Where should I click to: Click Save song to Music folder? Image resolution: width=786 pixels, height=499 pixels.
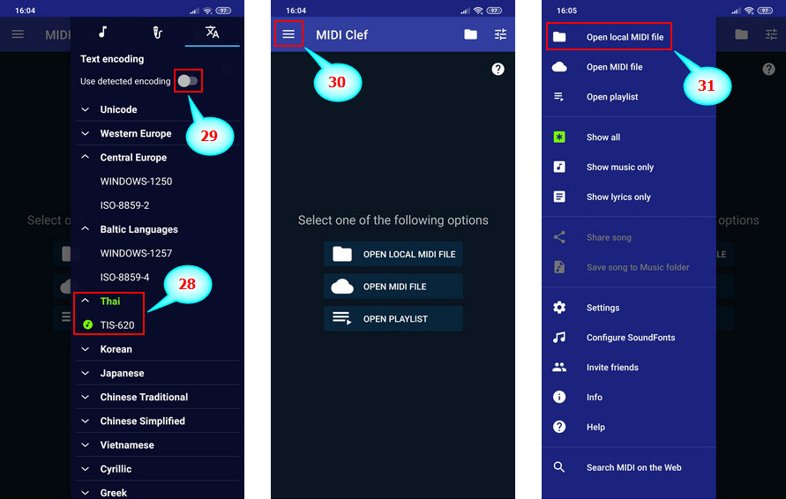click(x=629, y=267)
